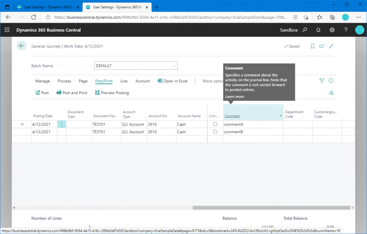Click the search magnifier icon in header
Screen dimensions: 367x234
click(305, 30)
